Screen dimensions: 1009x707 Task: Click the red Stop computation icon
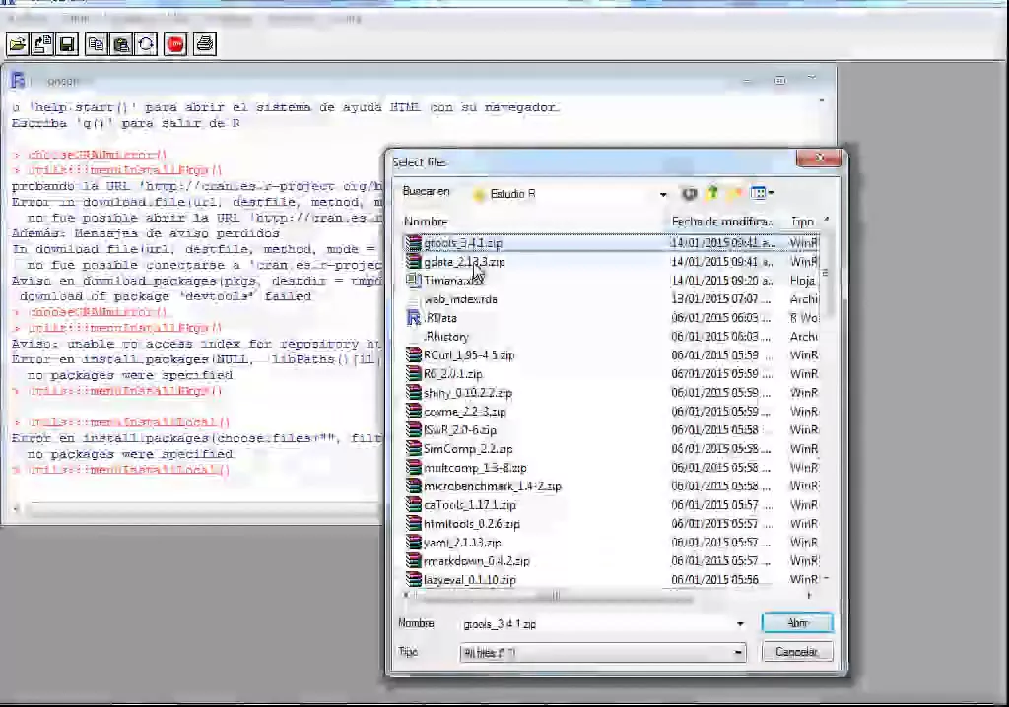pos(175,44)
